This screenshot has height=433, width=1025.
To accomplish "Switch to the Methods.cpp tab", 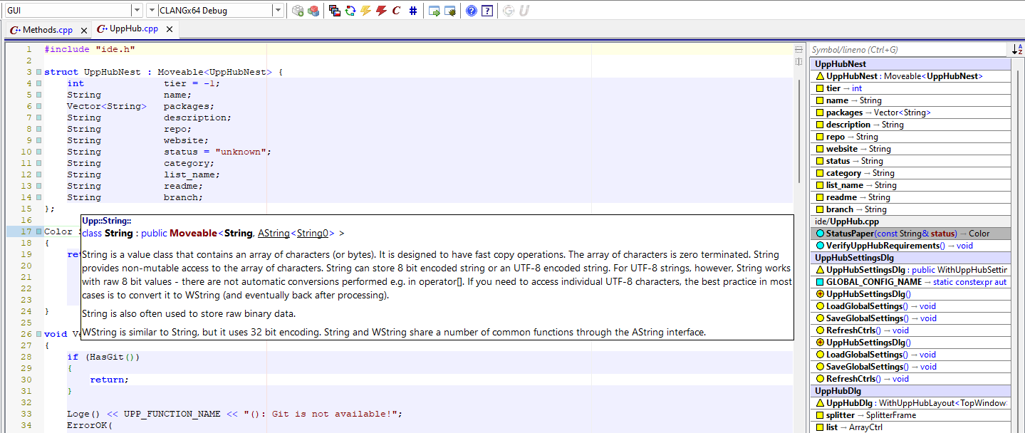I will (x=47, y=30).
